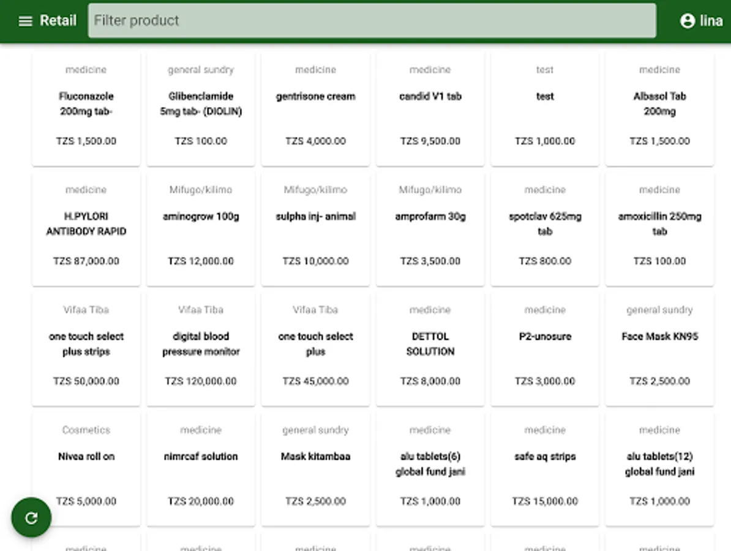Select digital blood pressure monitor item
This screenshot has width=731, height=551.
(x=201, y=349)
